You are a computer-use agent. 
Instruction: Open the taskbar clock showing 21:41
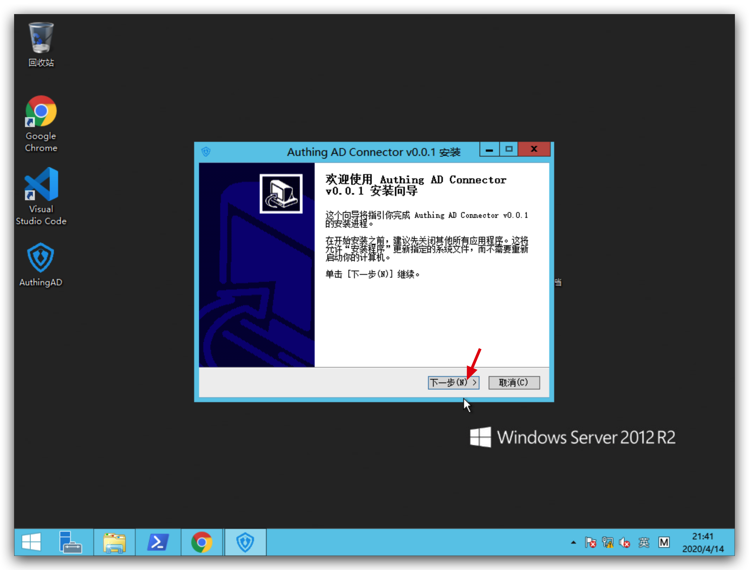coord(703,542)
